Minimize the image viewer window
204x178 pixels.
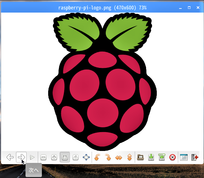[x=180, y=8]
